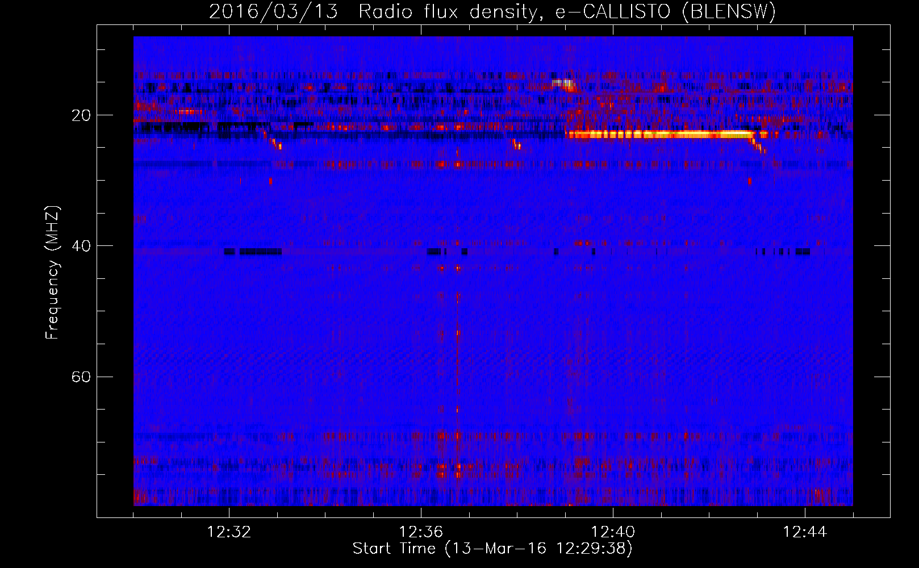Click the plot title 'Radio flux density, e-CALLISTO (BLENSW)'

tap(567, 12)
